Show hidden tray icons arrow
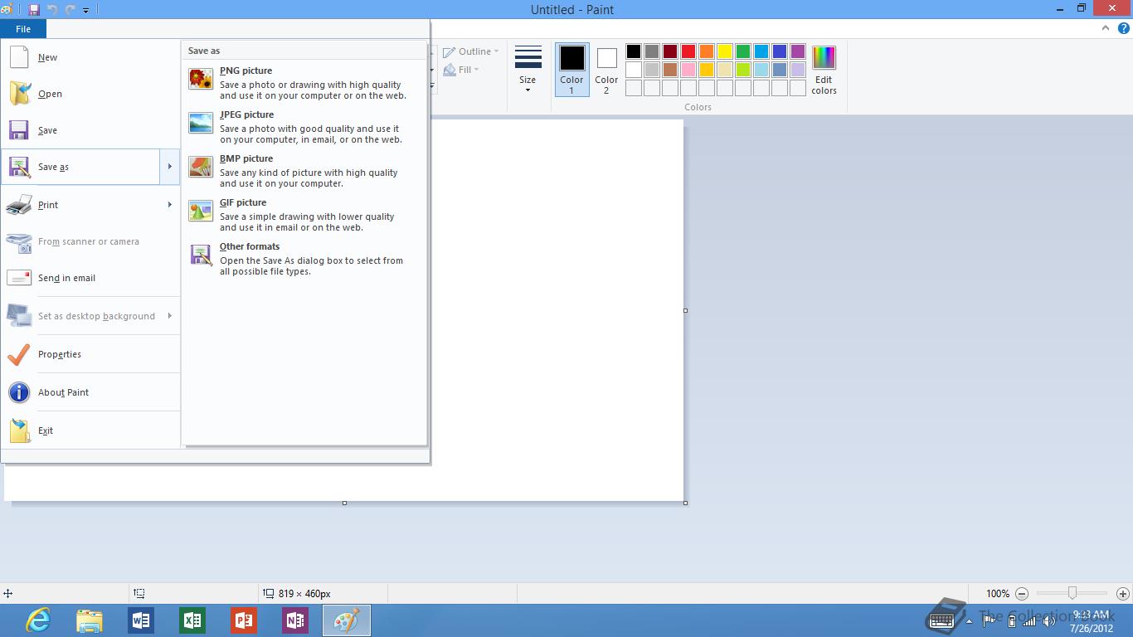Image resolution: width=1133 pixels, height=637 pixels. pos(970,620)
